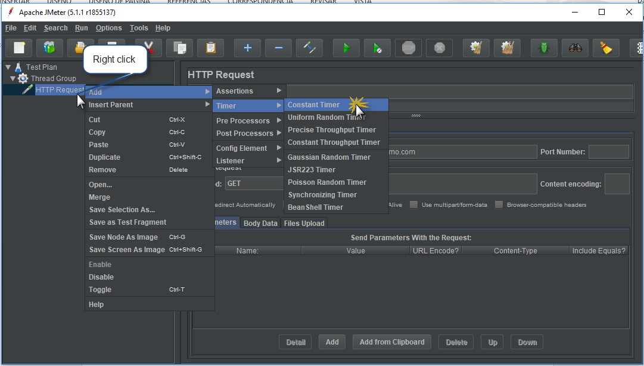644x366 pixels.
Task: Click the green bug Function Helper icon
Action: 544,48
